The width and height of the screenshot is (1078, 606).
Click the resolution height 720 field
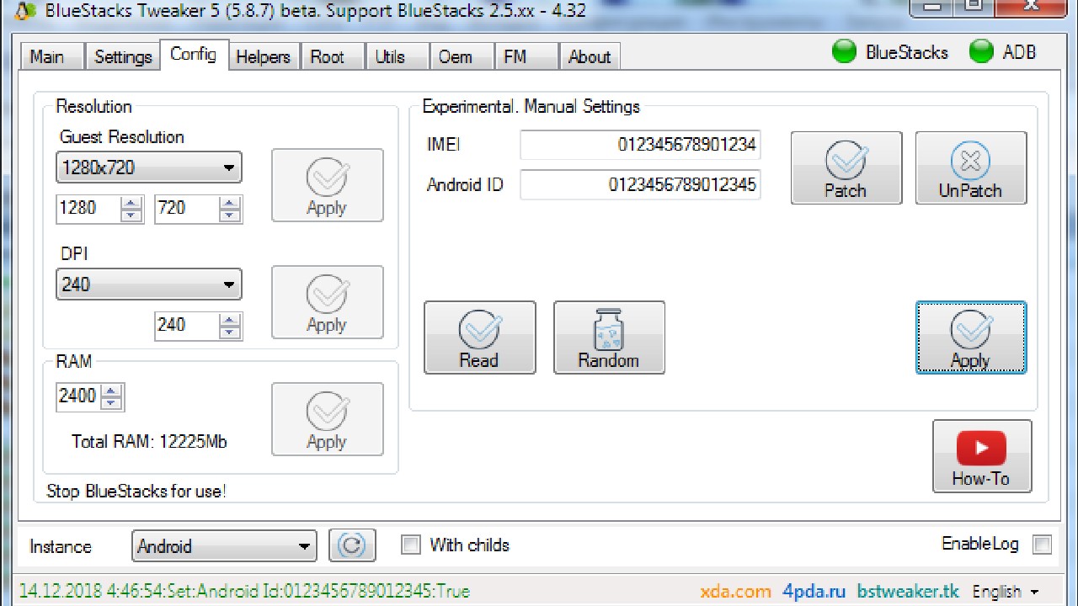click(188, 209)
